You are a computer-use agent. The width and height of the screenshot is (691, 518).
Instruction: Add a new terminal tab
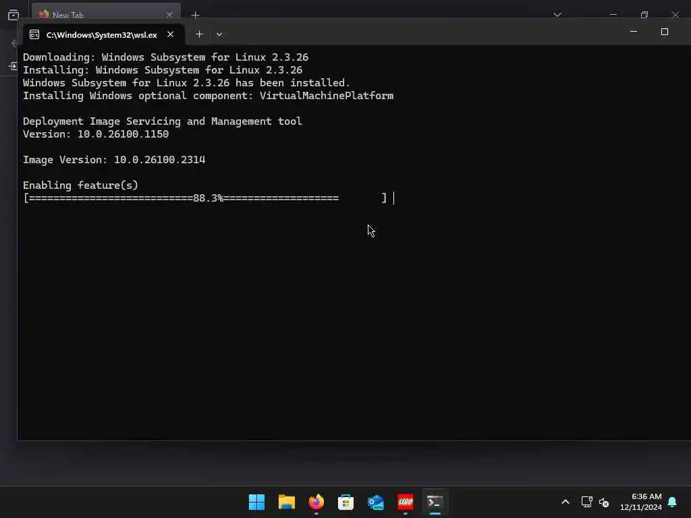pos(199,34)
